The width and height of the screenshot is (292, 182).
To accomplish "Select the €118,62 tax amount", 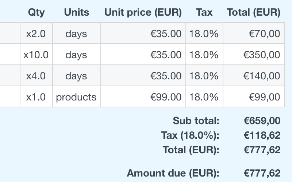I will point(262,135).
